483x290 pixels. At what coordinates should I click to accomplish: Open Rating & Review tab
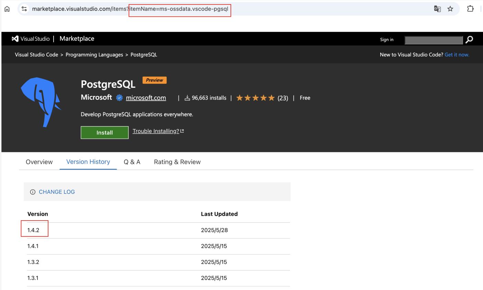pos(177,162)
